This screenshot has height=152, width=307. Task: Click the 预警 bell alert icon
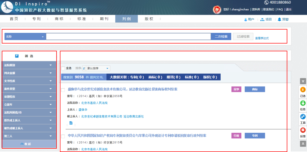pos(279,19)
